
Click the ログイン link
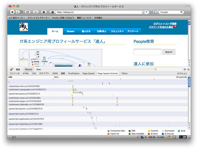tap(158, 24)
